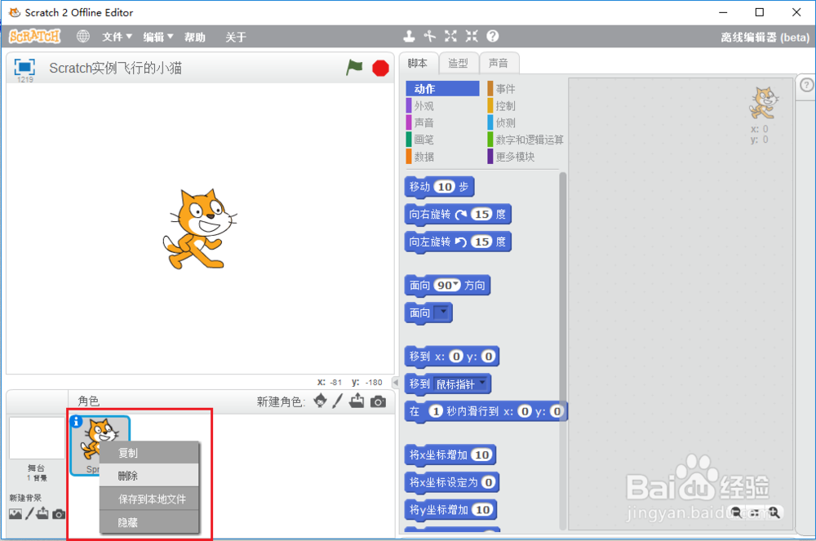
Task: Paint a new sprite with brush icon
Action: [338, 401]
